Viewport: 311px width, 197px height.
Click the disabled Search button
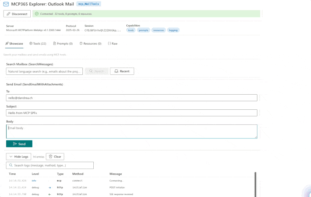96,71
